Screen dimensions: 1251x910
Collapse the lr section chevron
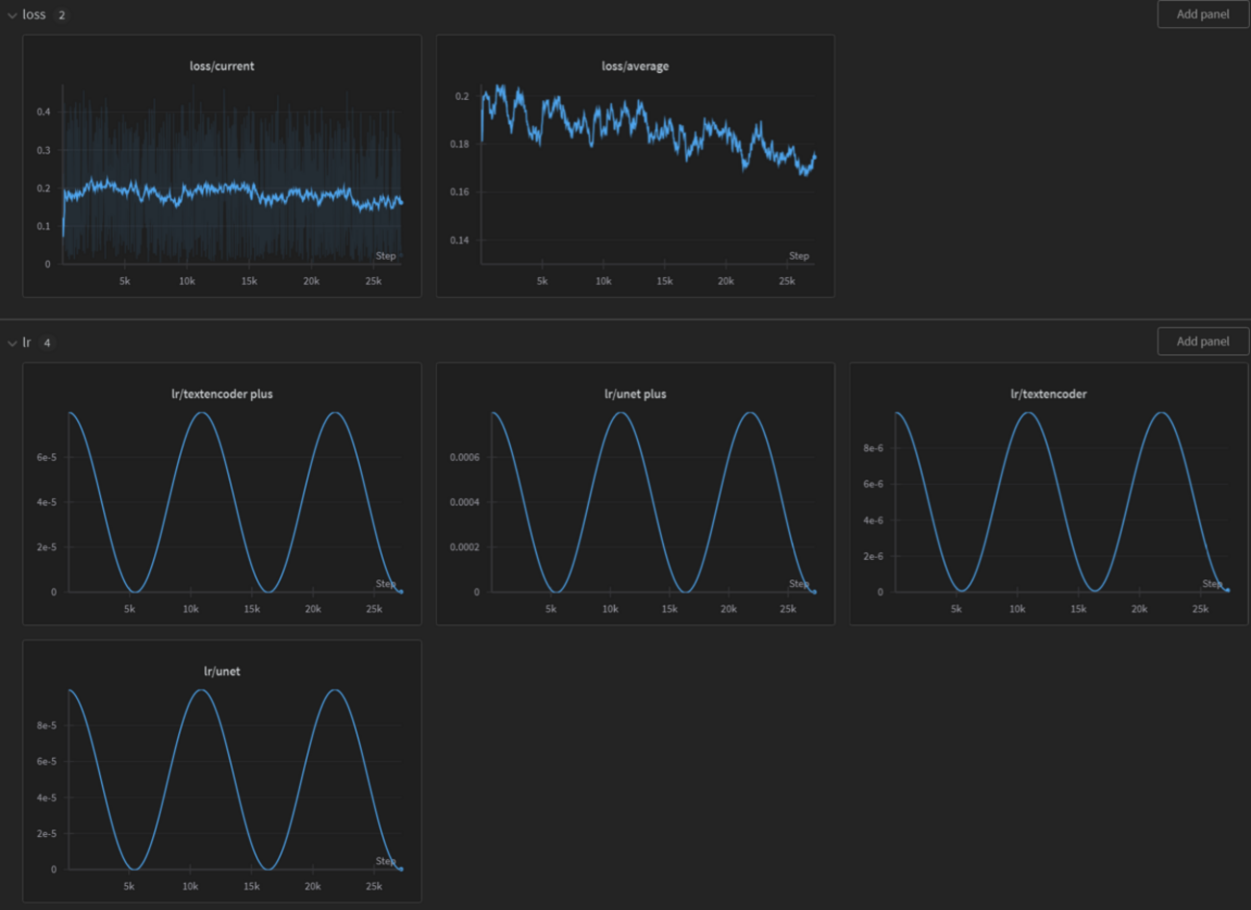pos(13,343)
